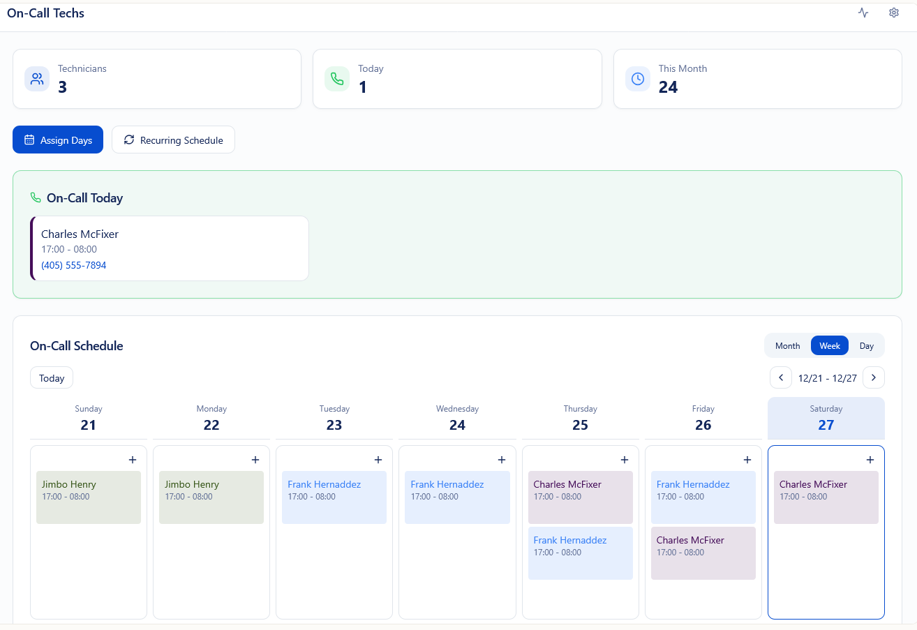The height and width of the screenshot is (630, 917).
Task: Toggle the Week view selection
Action: click(x=829, y=345)
